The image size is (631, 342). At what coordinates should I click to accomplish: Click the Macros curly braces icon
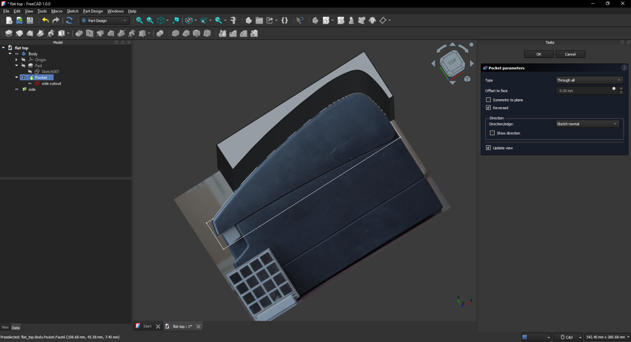(x=285, y=21)
